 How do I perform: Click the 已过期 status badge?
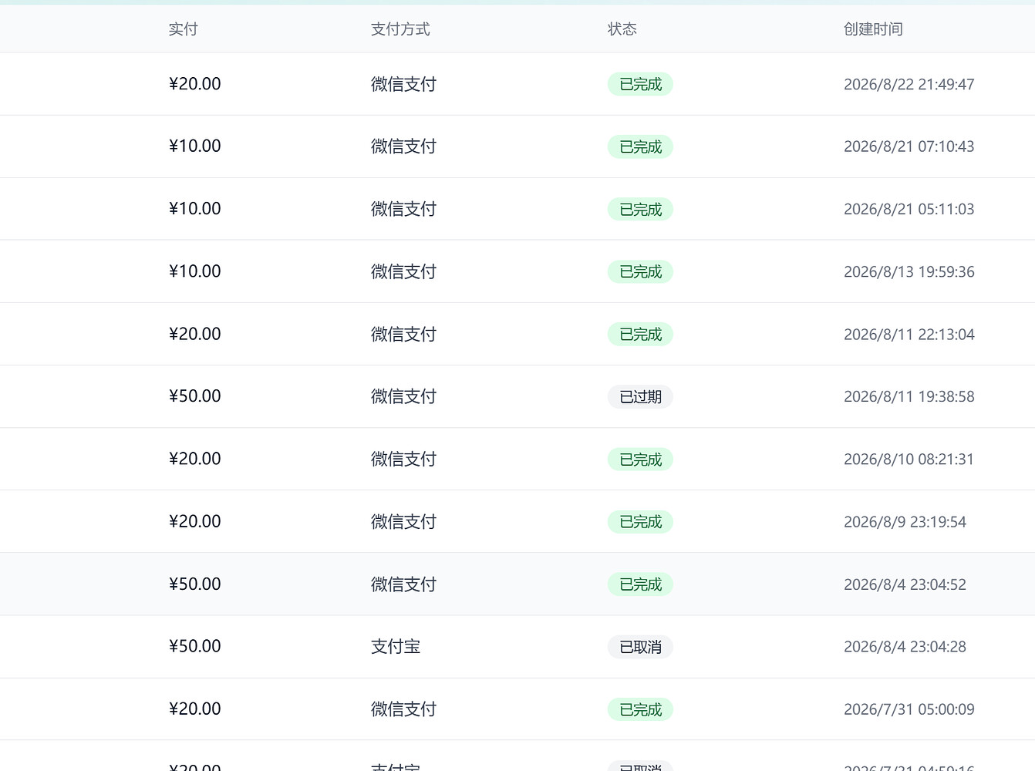(640, 397)
